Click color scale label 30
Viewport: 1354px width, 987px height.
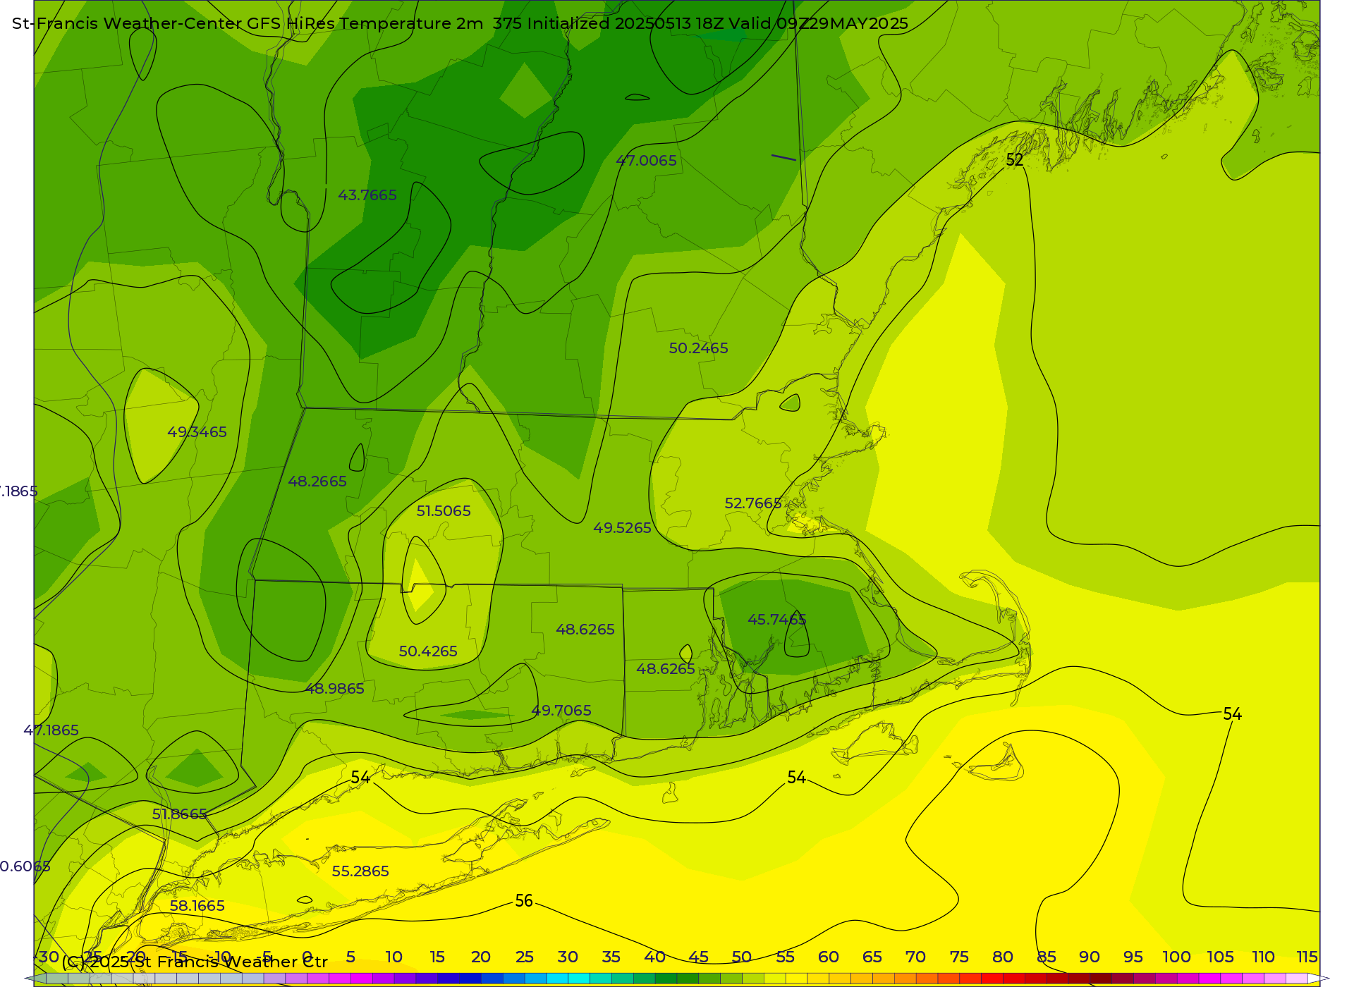568,957
